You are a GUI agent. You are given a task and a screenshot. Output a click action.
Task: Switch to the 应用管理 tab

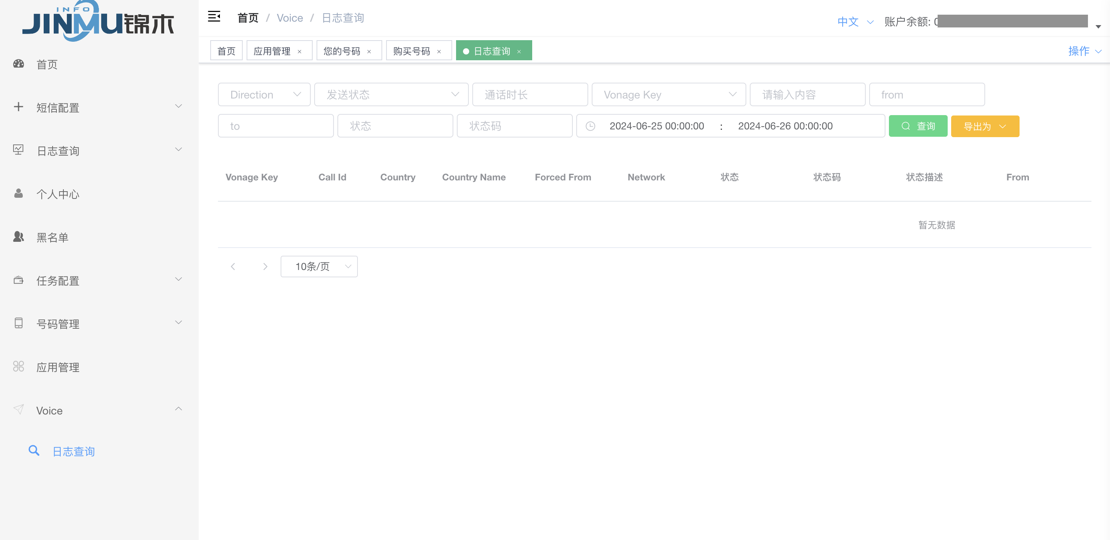[272, 51]
